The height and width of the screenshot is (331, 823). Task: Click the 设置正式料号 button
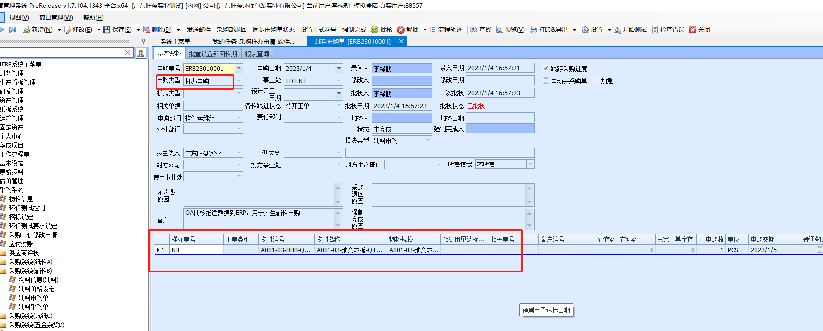coord(319,30)
